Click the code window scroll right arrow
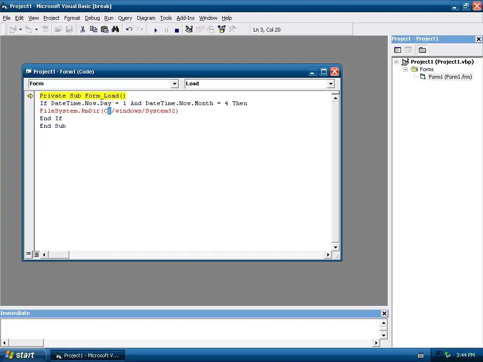Image resolution: width=483 pixels, height=362 pixels. 328,255
